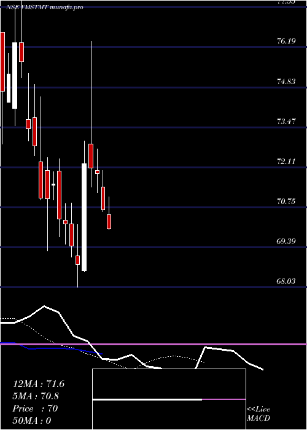Click the 'NSE VMSTMT munafa.pro' chart title
Screen dimensions: 307x430
[x=45, y=7]
